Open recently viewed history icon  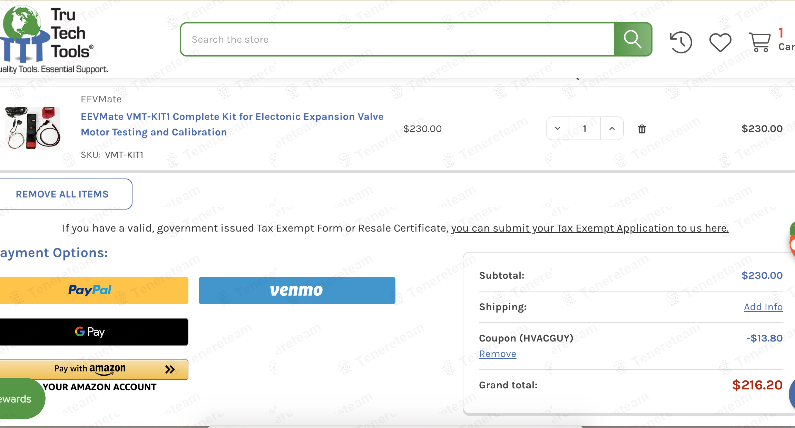(x=681, y=42)
